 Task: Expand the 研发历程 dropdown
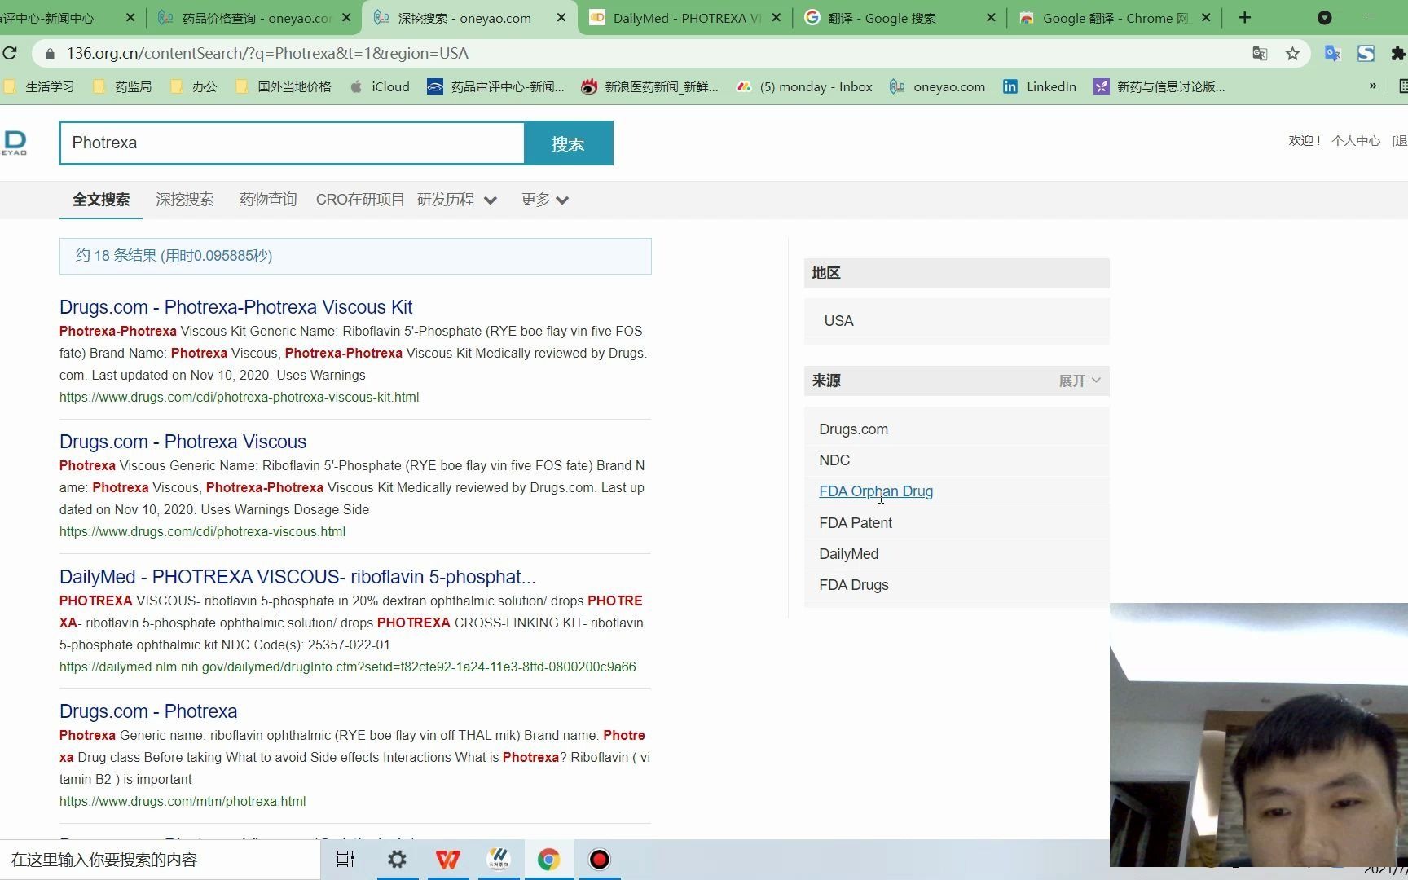[x=456, y=200]
